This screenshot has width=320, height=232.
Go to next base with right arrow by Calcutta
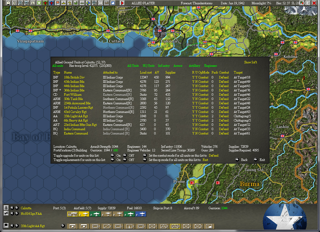(17, 208)
